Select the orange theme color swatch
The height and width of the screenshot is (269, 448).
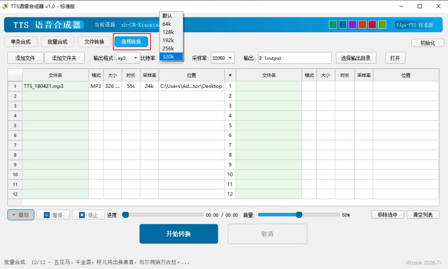click(363, 24)
